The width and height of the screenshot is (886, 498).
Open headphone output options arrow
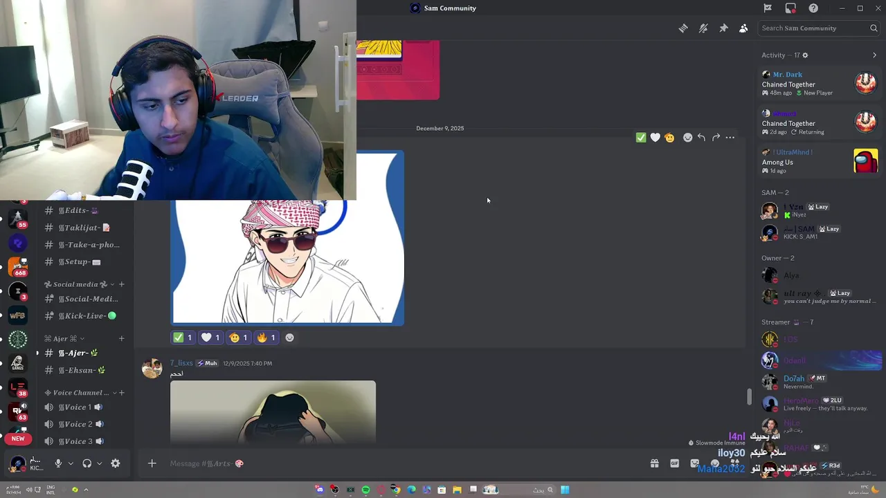[x=99, y=463]
